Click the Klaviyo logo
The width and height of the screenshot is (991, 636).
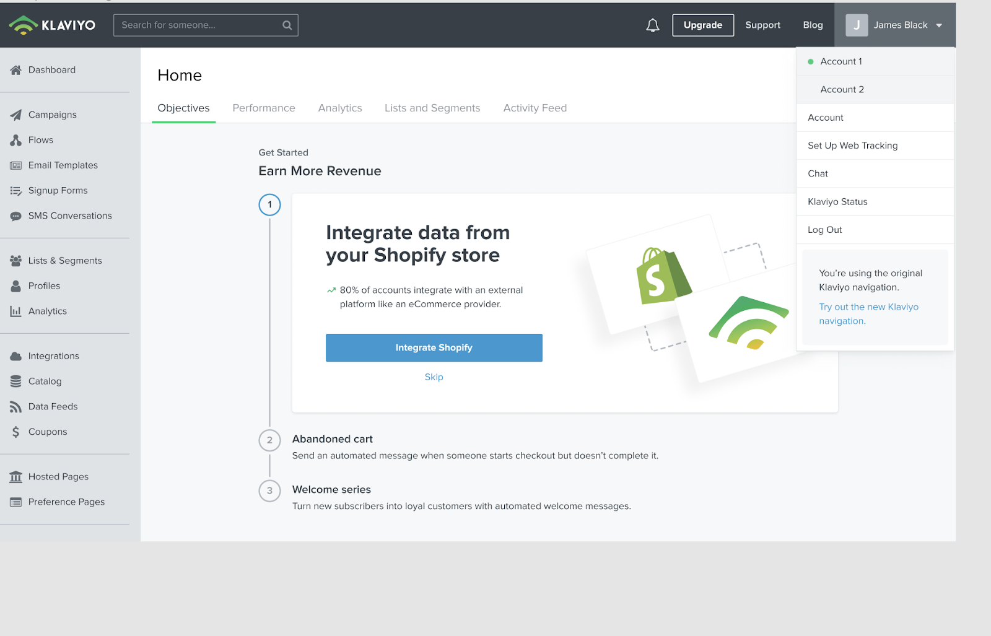pyautogui.click(x=52, y=25)
